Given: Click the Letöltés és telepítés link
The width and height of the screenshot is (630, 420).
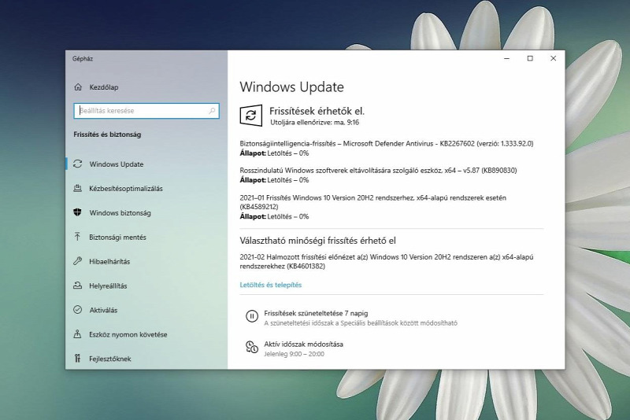Looking at the screenshot, I should click(x=270, y=285).
